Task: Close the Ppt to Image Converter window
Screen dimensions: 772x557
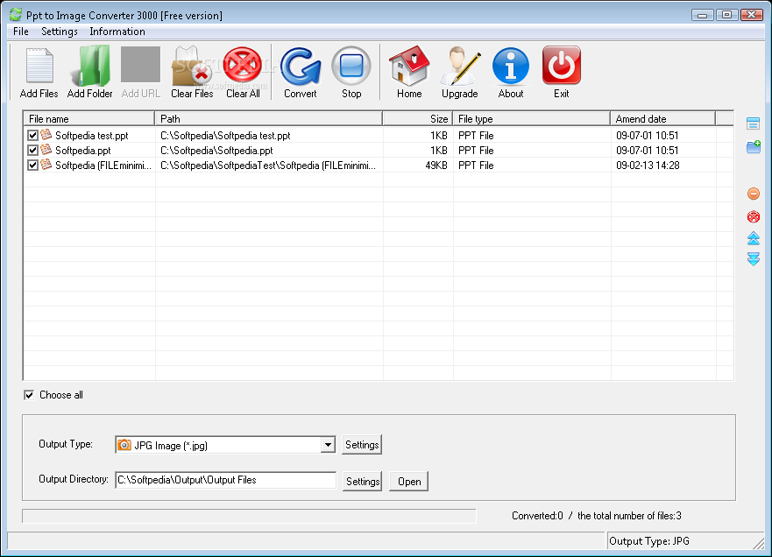Action: 752,15
